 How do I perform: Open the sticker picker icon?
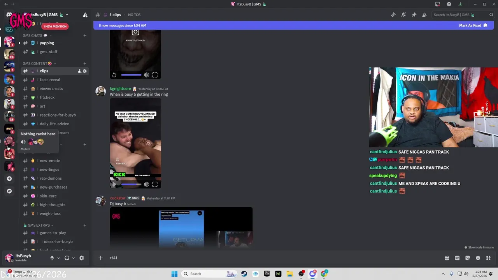[468, 258]
